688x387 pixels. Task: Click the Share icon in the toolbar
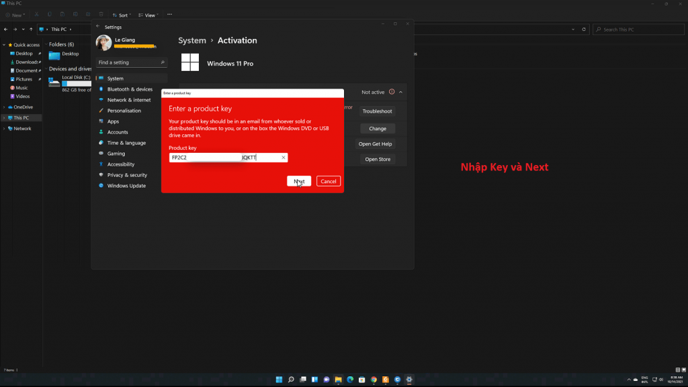coord(87,13)
